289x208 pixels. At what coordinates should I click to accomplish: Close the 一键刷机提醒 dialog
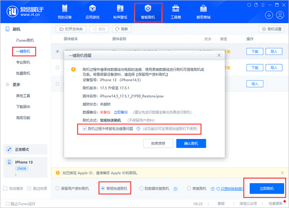pos(219,55)
